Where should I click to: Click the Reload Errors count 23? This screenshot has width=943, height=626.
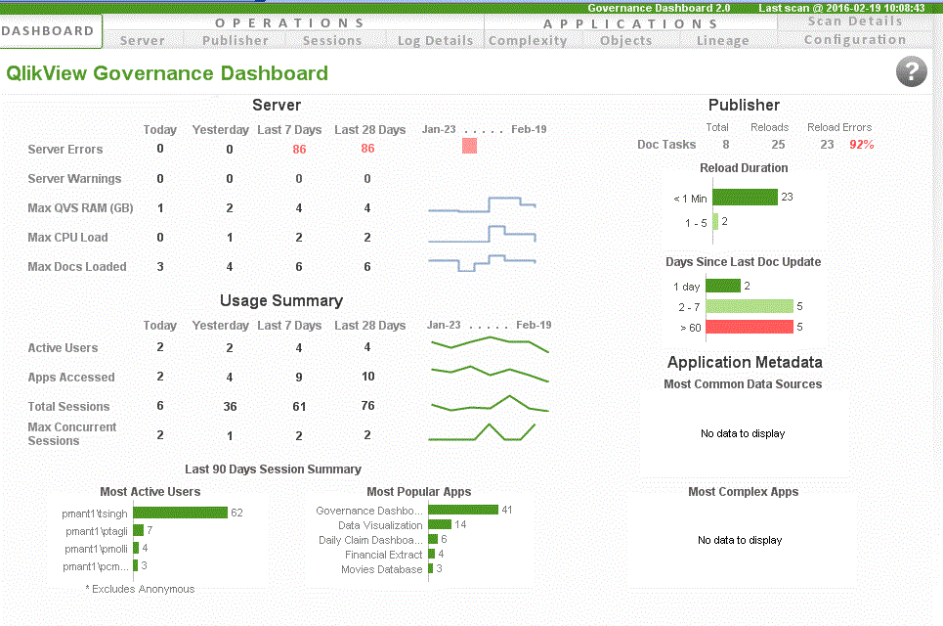(x=827, y=145)
